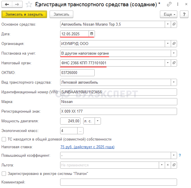Expand the Налоговый орган dropdown
The image size is (191, 188).
[168, 63]
